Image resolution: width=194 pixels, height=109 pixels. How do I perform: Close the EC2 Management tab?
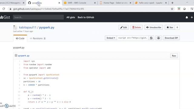coord(24,3)
